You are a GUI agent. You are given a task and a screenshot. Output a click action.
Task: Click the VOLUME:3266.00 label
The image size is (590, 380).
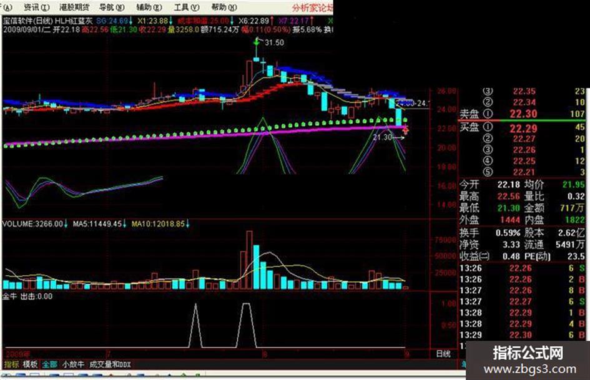pyautogui.click(x=32, y=224)
